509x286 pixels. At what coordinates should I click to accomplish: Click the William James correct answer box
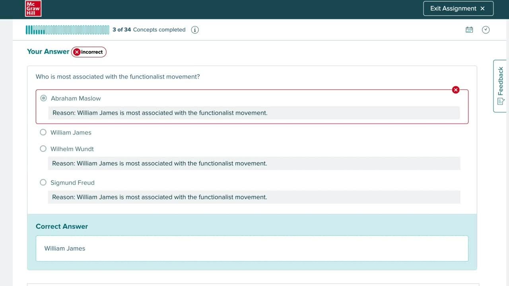(x=252, y=248)
